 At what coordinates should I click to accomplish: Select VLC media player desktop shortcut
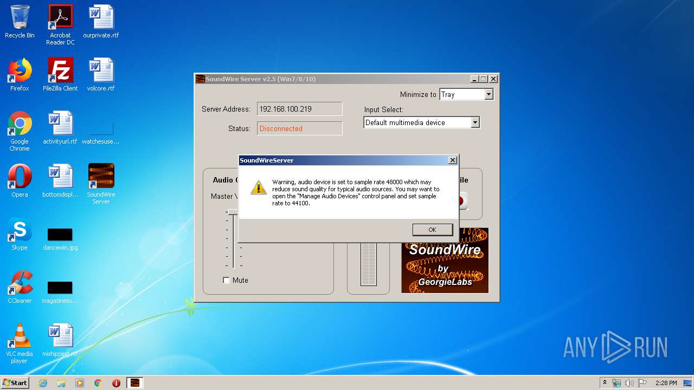(20, 343)
